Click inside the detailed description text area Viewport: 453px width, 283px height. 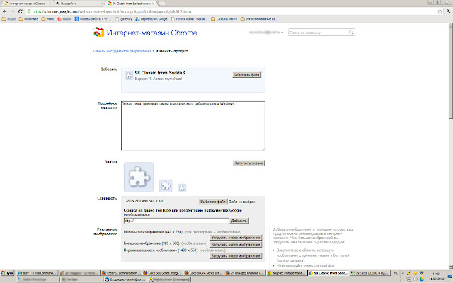(193, 126)
